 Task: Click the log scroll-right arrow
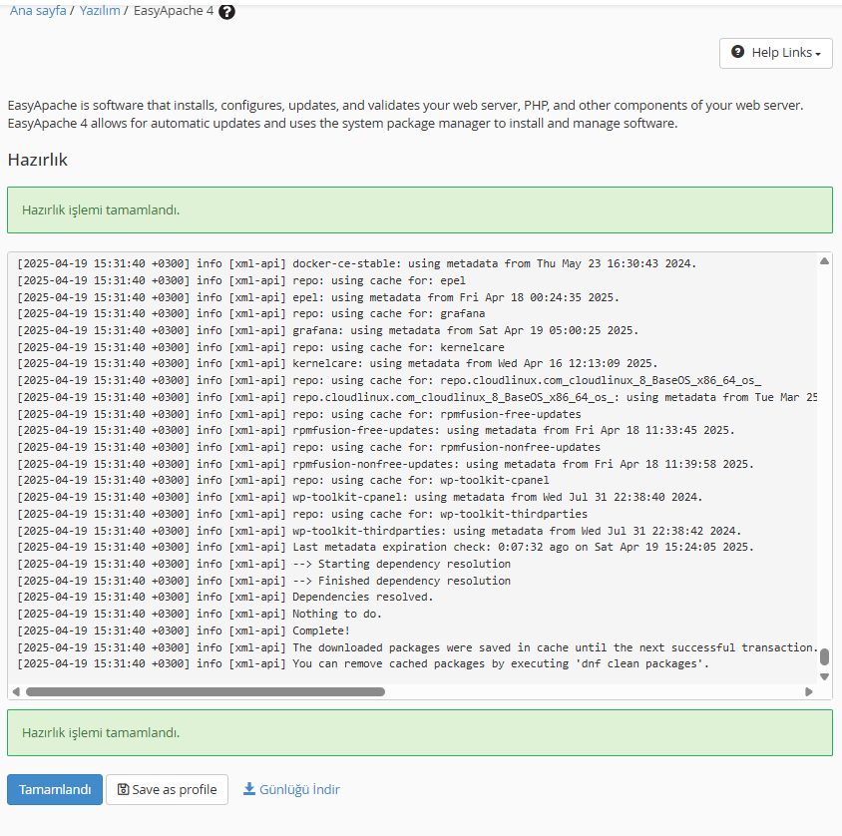pos(809,691)
